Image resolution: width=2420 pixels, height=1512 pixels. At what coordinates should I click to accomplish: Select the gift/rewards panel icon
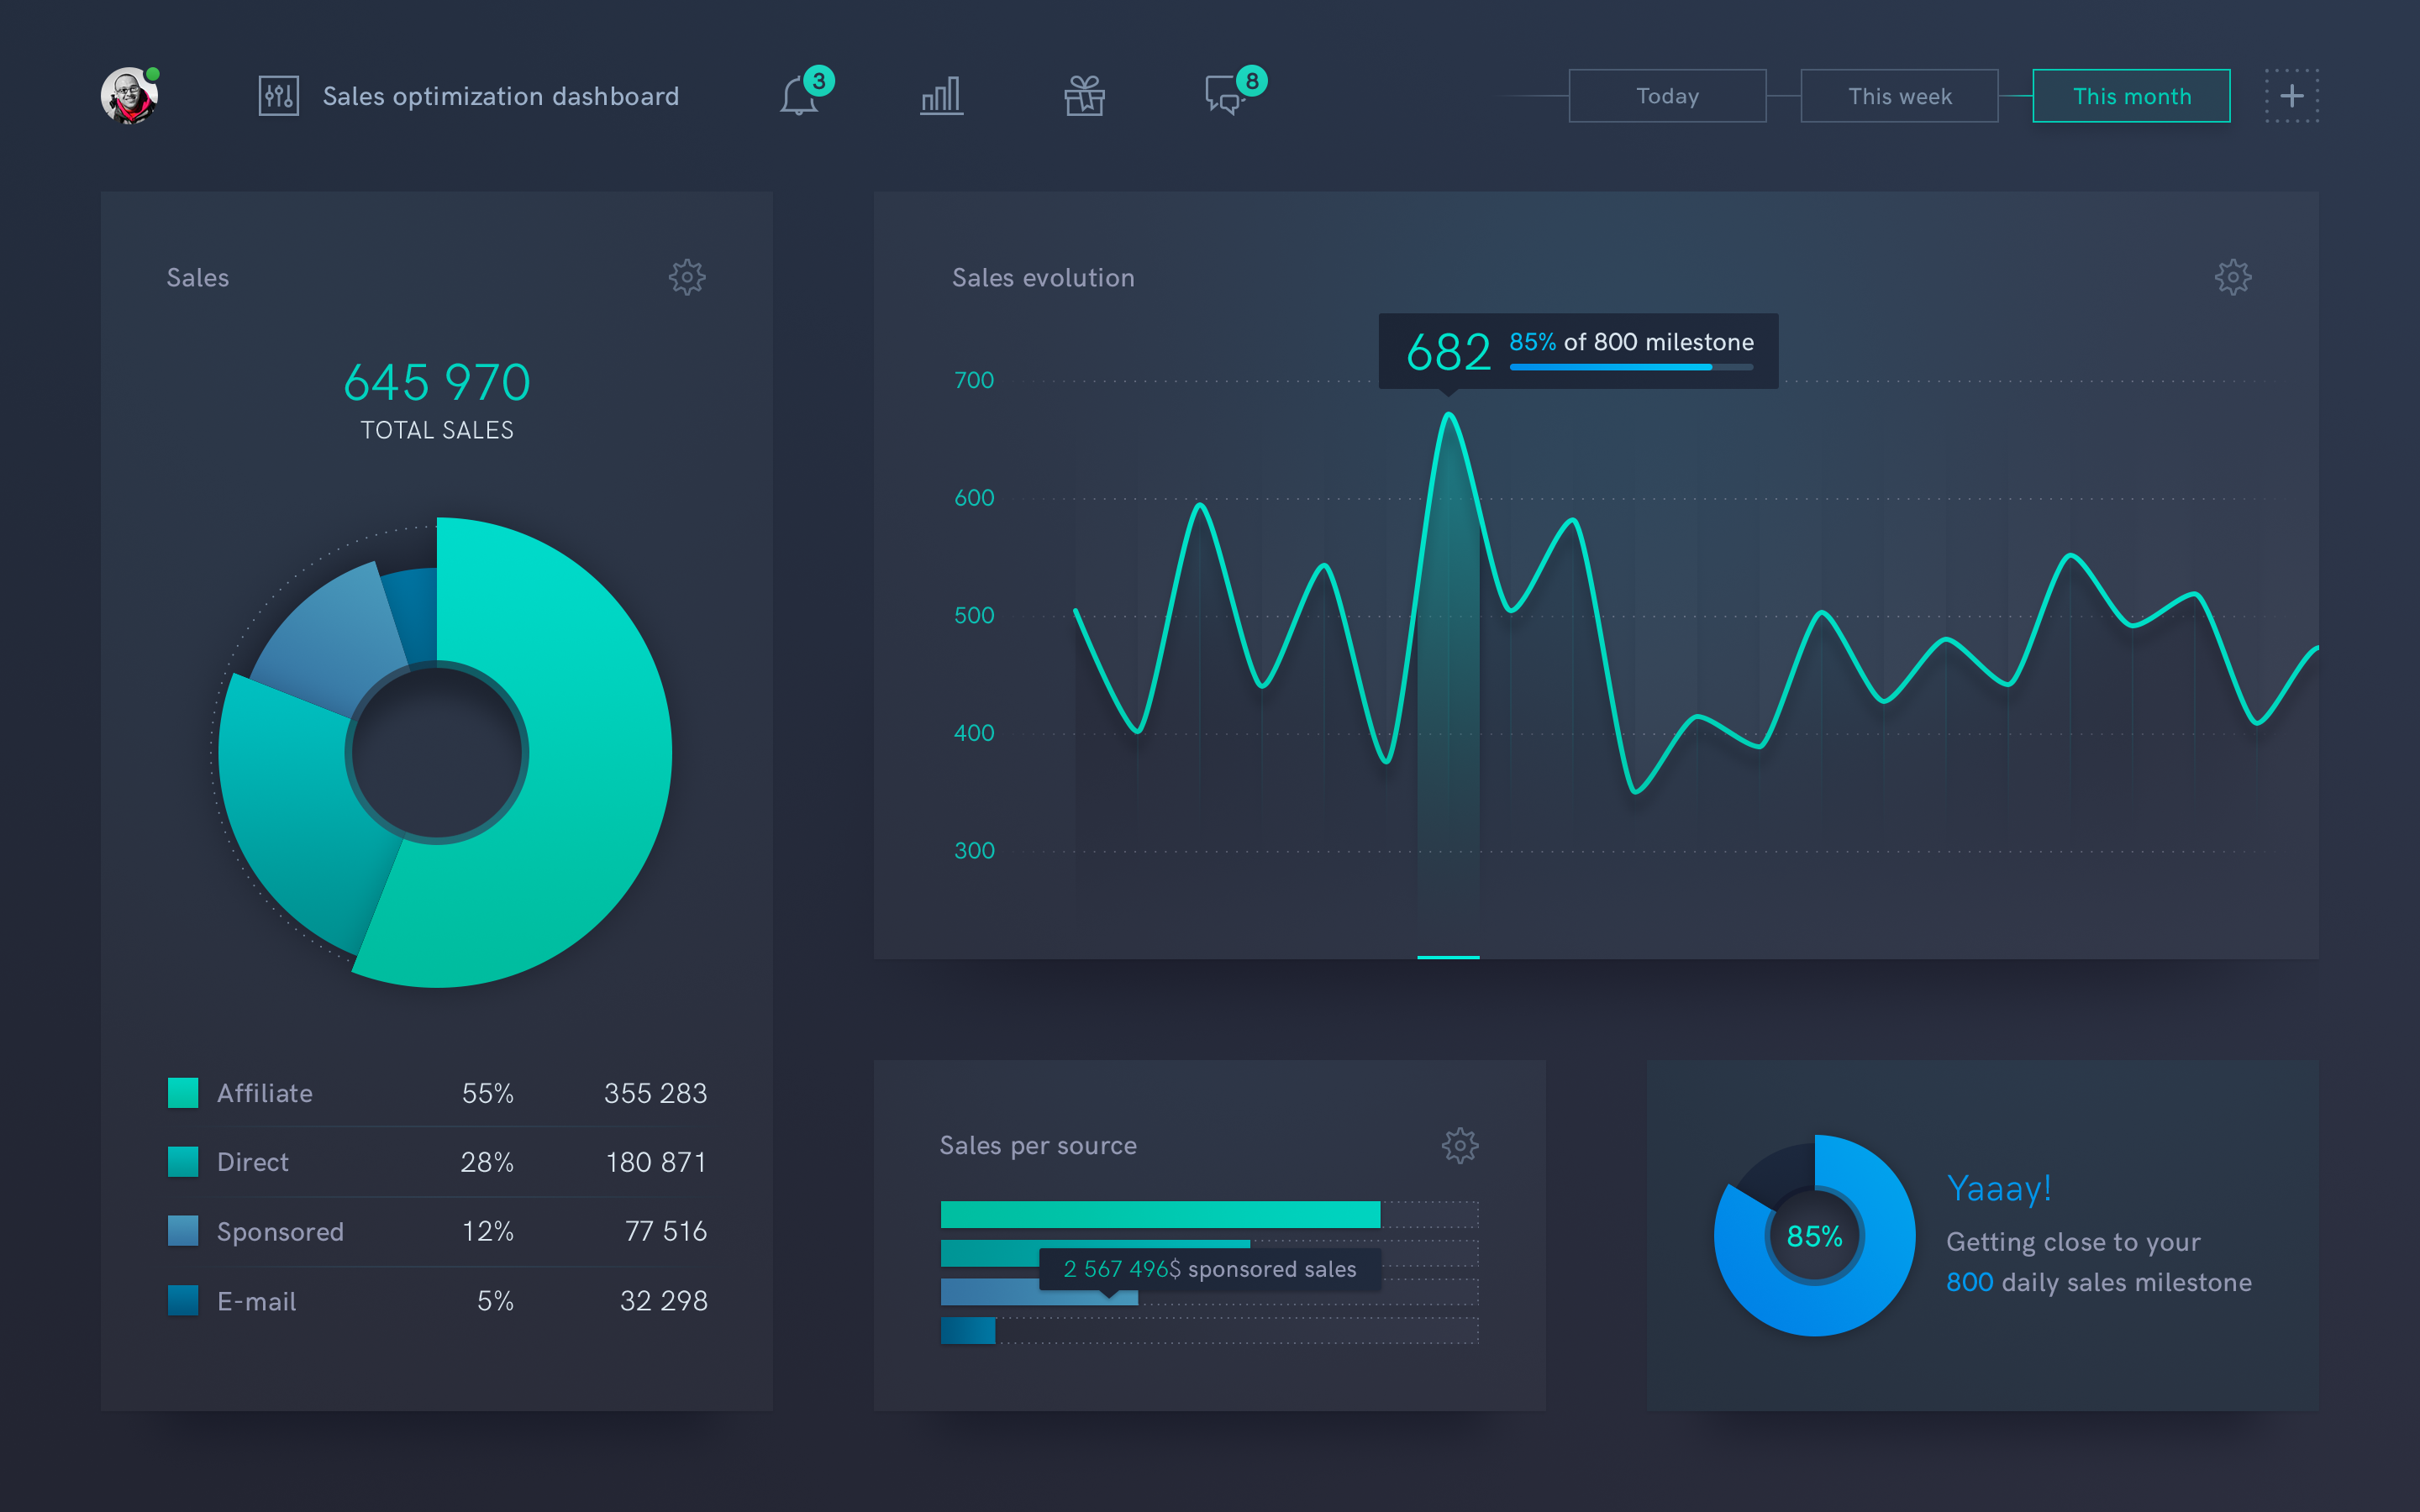[1082, 96]
